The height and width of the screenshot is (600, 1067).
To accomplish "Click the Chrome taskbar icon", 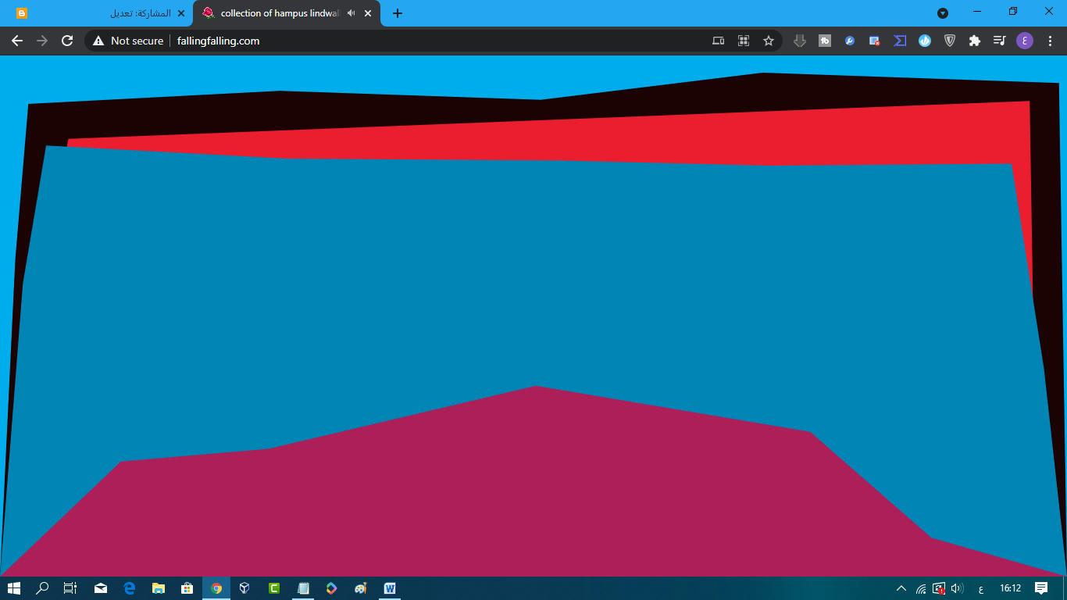I will [216, 588].
